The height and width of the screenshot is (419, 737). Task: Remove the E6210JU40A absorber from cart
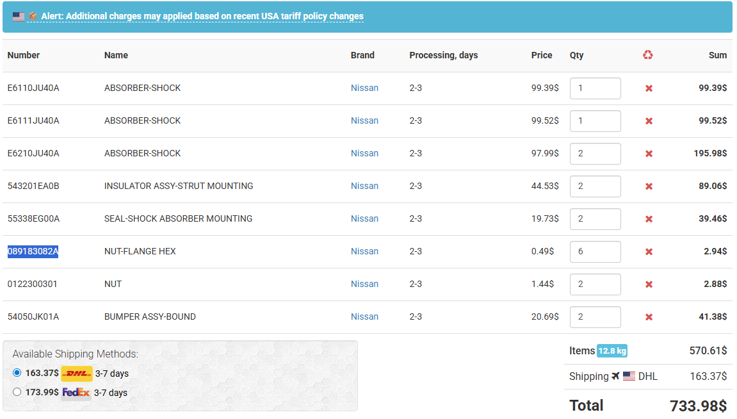[649, 154]
